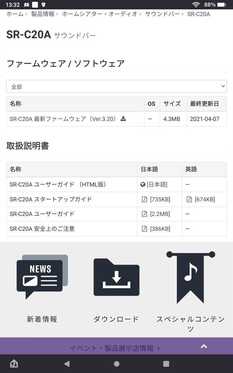Open the ダウンロード folder icon
The image size is (233, 373).
(116, 277)
